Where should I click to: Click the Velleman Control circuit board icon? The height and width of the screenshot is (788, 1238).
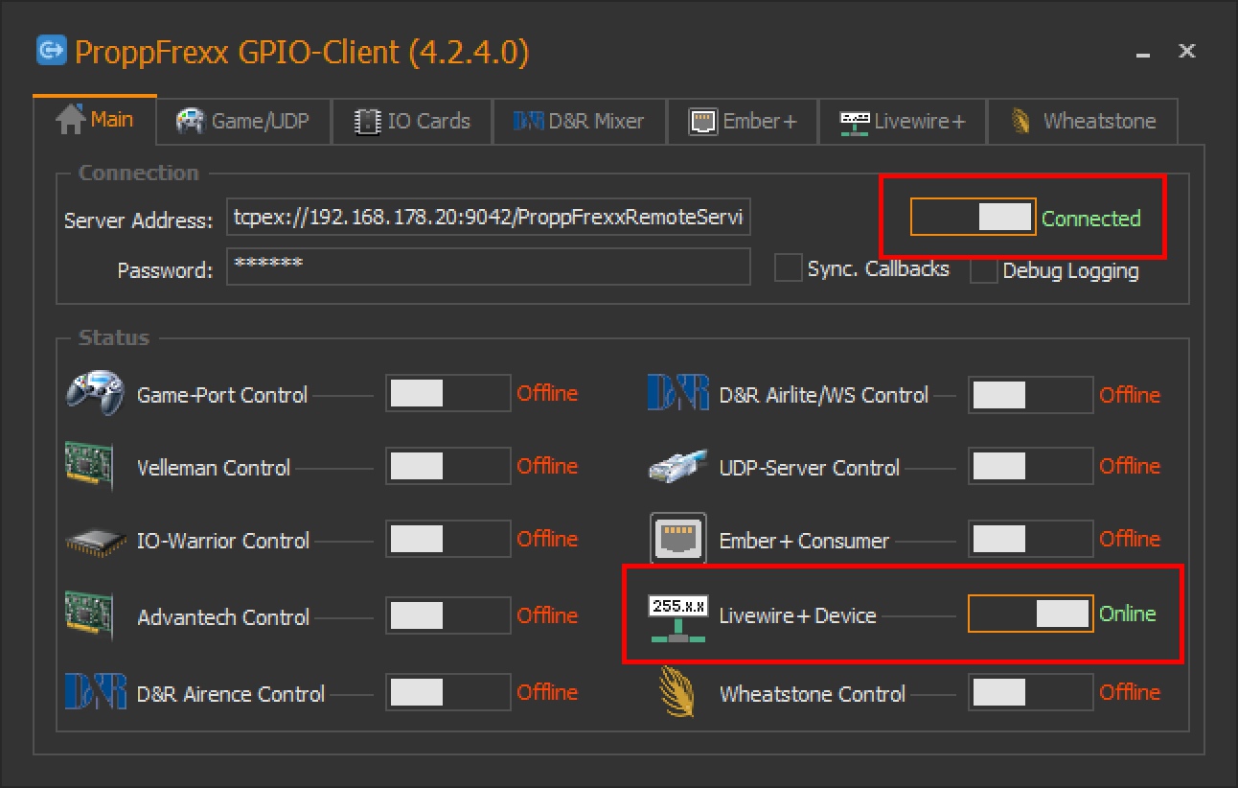tap(89, 467)
